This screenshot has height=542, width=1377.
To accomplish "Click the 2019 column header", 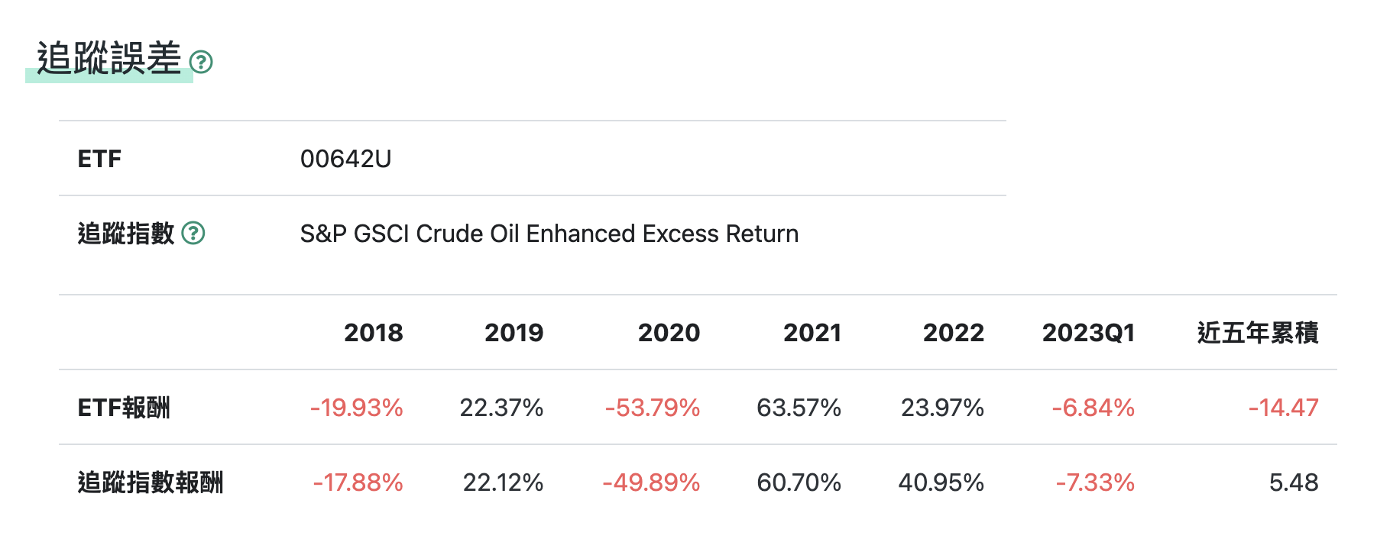I will pyautogui.click(x=514, y=333).
